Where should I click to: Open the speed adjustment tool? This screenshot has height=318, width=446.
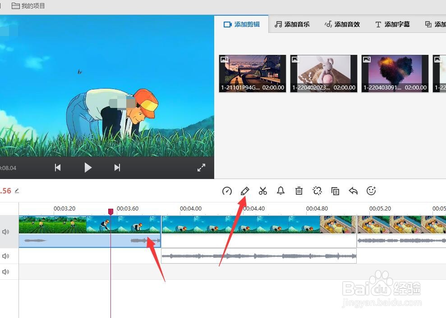(x=227, y=191)
